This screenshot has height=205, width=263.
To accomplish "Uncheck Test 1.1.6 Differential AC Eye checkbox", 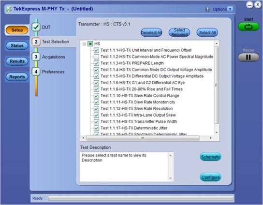I will pos(96,83).
